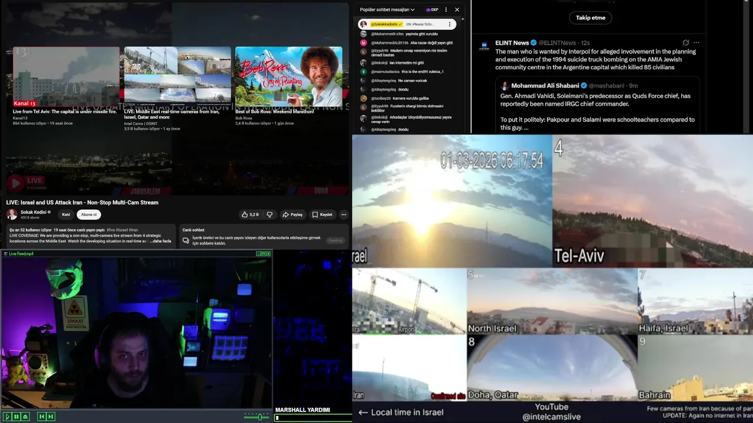Join the channel with Katıl
The height and width of the screenshot is (423, 753).
[66, 214]
